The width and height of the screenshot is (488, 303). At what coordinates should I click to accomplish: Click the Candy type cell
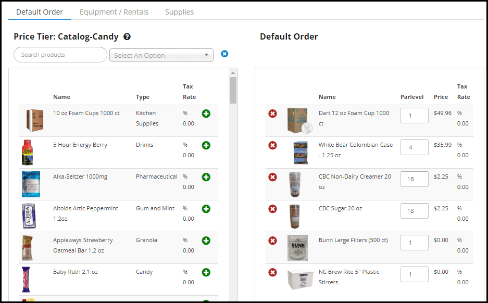click(144, 272)
